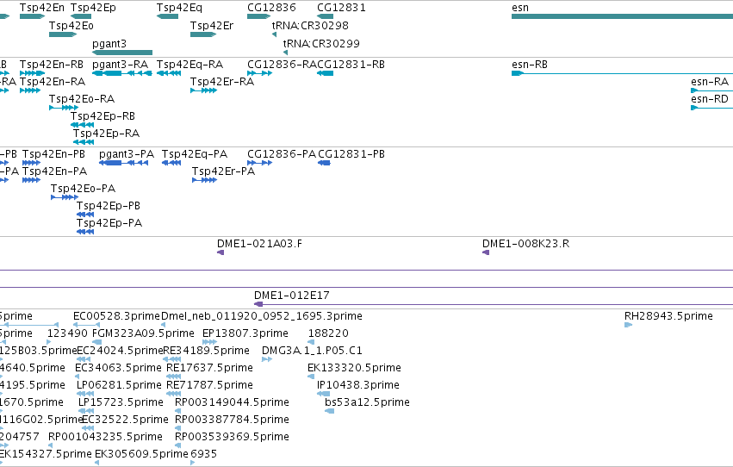Screen dimensions: 733x467
Task: Click the pgant3 gene bar
Action: point(122,53)
